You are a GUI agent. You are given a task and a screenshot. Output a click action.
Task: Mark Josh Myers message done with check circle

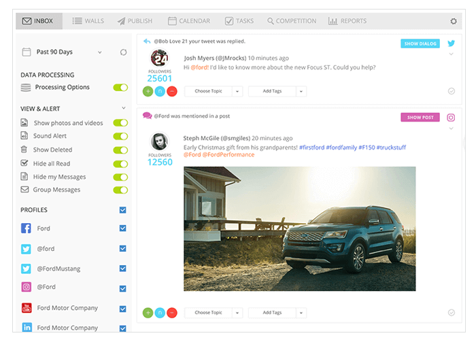[452, 91]
